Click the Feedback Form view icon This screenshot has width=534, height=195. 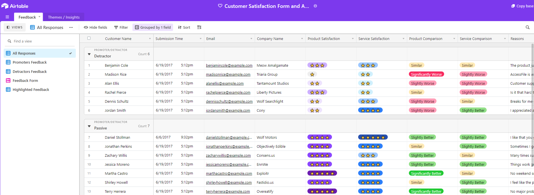click(x=8, y=80)
